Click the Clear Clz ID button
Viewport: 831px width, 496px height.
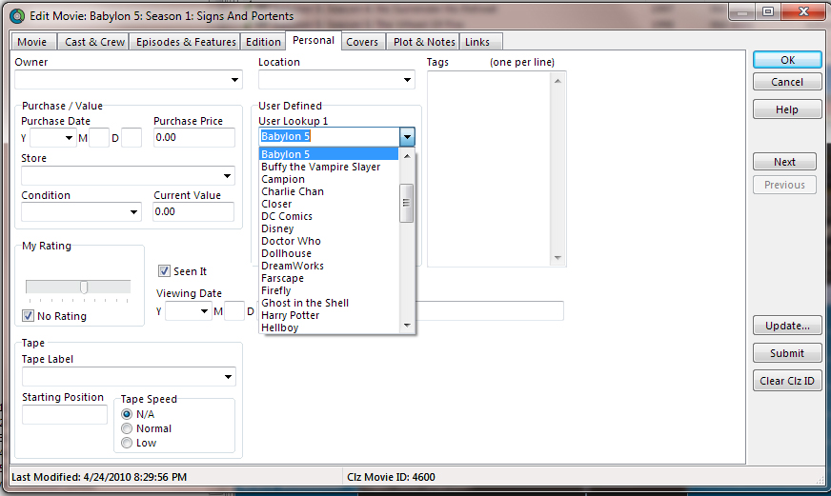click(x=787, y=381)
